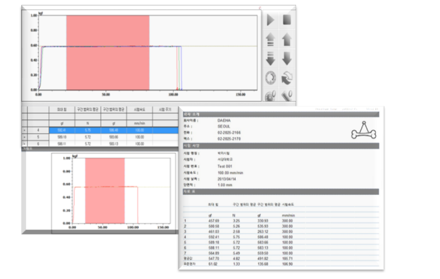The height and width of the screenshot is (279, 440).
Task: Click test speed 100.00 mm/min in report
Action: click(x=230, y=173)
